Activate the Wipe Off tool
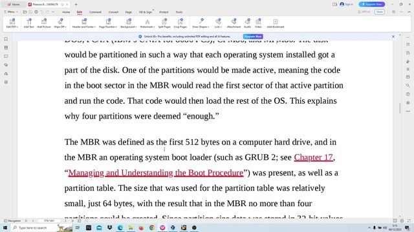Image resolution: width=414 pixels, height=232 pixels. [60, 23]
